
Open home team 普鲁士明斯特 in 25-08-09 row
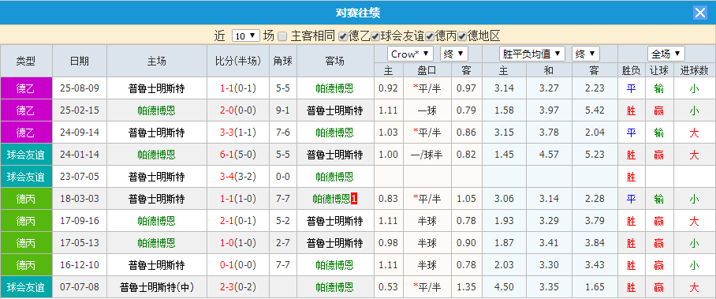(x=157, y=88)
